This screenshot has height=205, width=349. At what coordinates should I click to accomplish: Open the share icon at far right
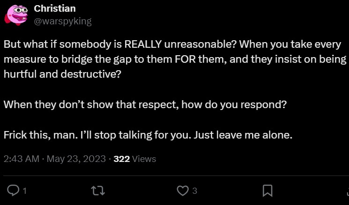click(347, 190)
